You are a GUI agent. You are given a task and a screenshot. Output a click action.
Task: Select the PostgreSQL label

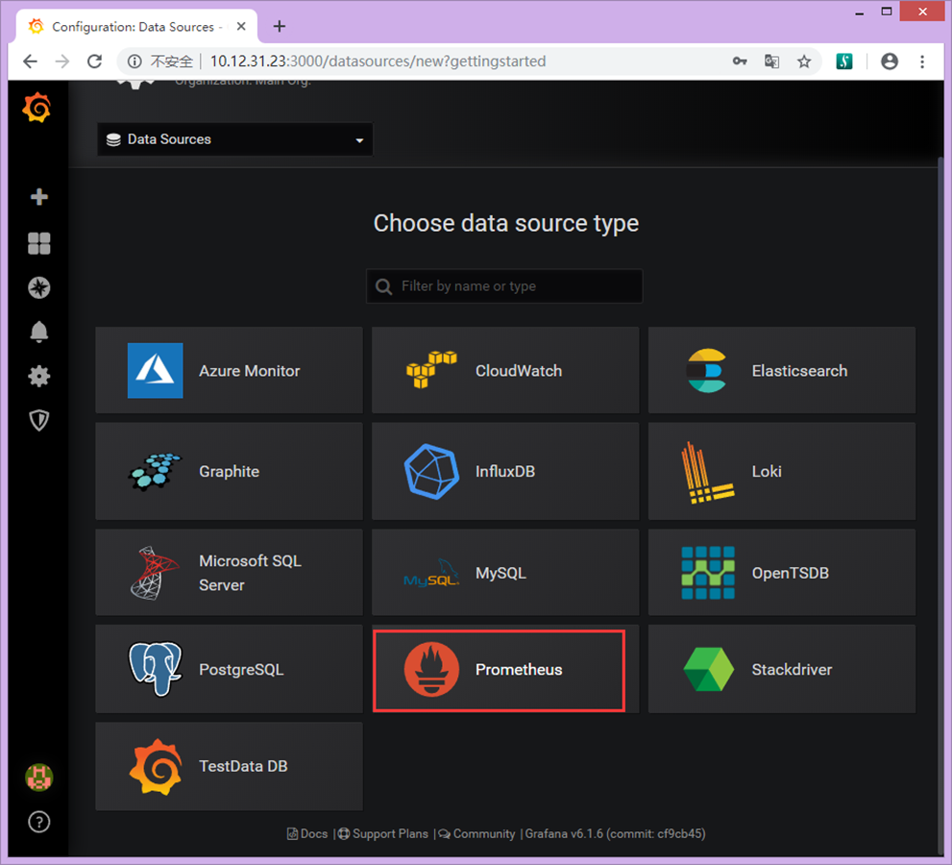tap(241, 670)
